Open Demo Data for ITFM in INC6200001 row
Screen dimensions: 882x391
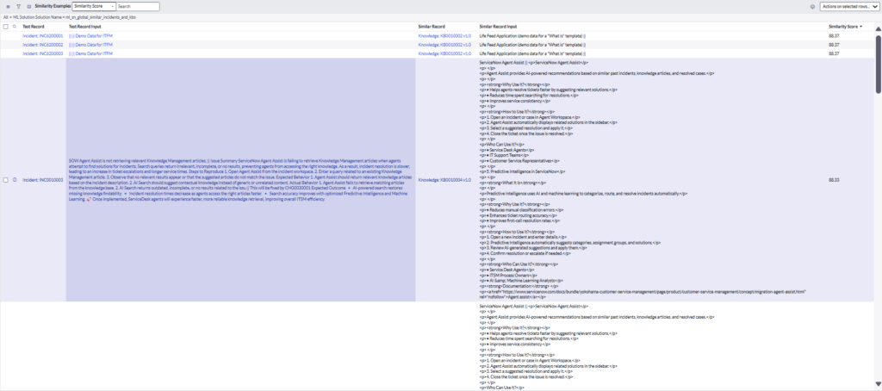(90, 35)
